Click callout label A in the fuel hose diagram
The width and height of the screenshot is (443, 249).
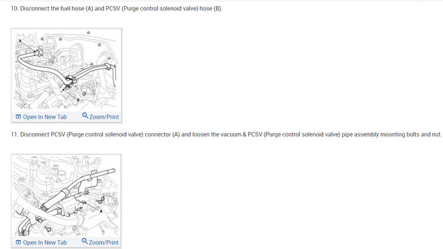(20, 41)
